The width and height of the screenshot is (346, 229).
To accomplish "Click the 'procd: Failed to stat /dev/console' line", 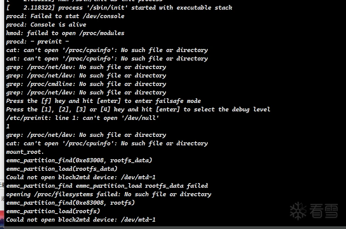I will click(x=65, y=16).
